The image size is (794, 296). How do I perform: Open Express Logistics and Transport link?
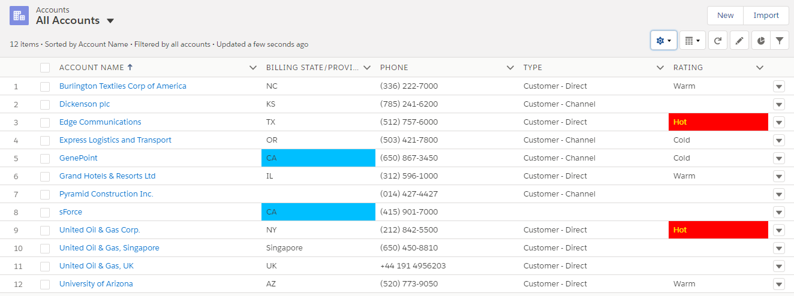115,140
